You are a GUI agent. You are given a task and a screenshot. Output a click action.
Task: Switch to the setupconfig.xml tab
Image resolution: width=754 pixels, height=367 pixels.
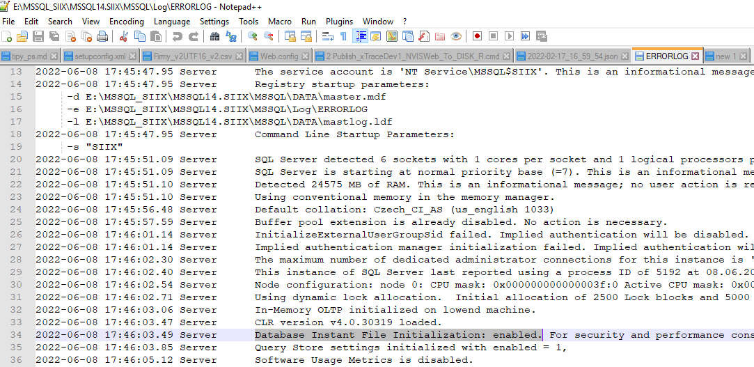coord(100,56)
